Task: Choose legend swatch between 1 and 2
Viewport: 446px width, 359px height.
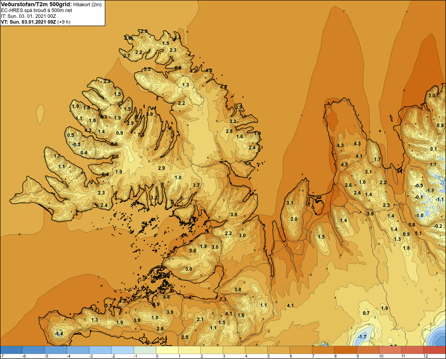Action: [x=190, y=350]
